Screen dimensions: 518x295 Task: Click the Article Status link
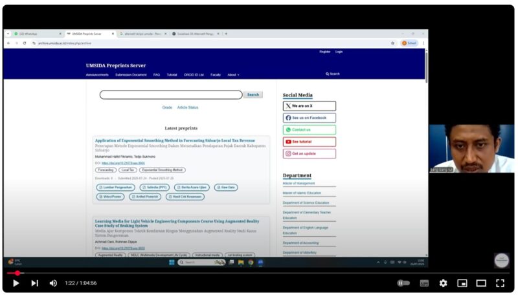[188, 107]
